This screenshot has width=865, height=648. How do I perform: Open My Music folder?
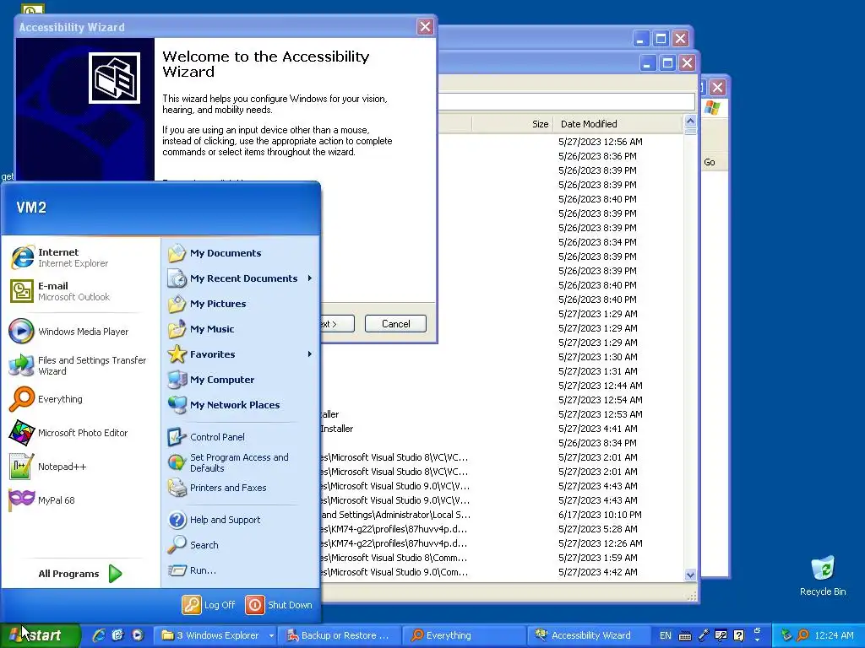click(240, 329)
